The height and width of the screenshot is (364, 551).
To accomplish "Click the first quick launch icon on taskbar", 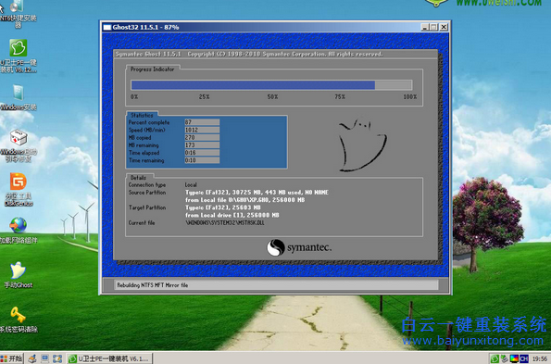I will [32, 358].
